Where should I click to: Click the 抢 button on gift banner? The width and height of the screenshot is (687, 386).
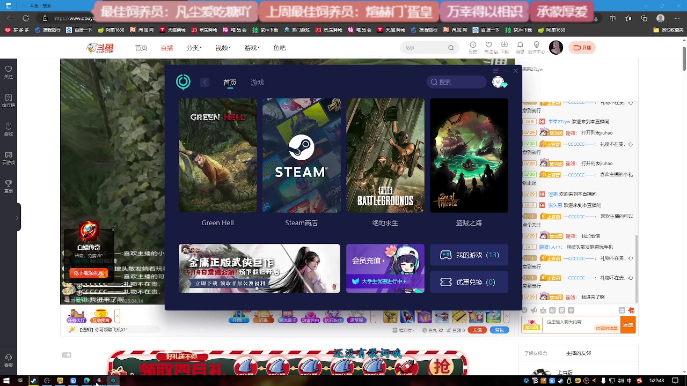pyautogui.click(x=442, y=366)
